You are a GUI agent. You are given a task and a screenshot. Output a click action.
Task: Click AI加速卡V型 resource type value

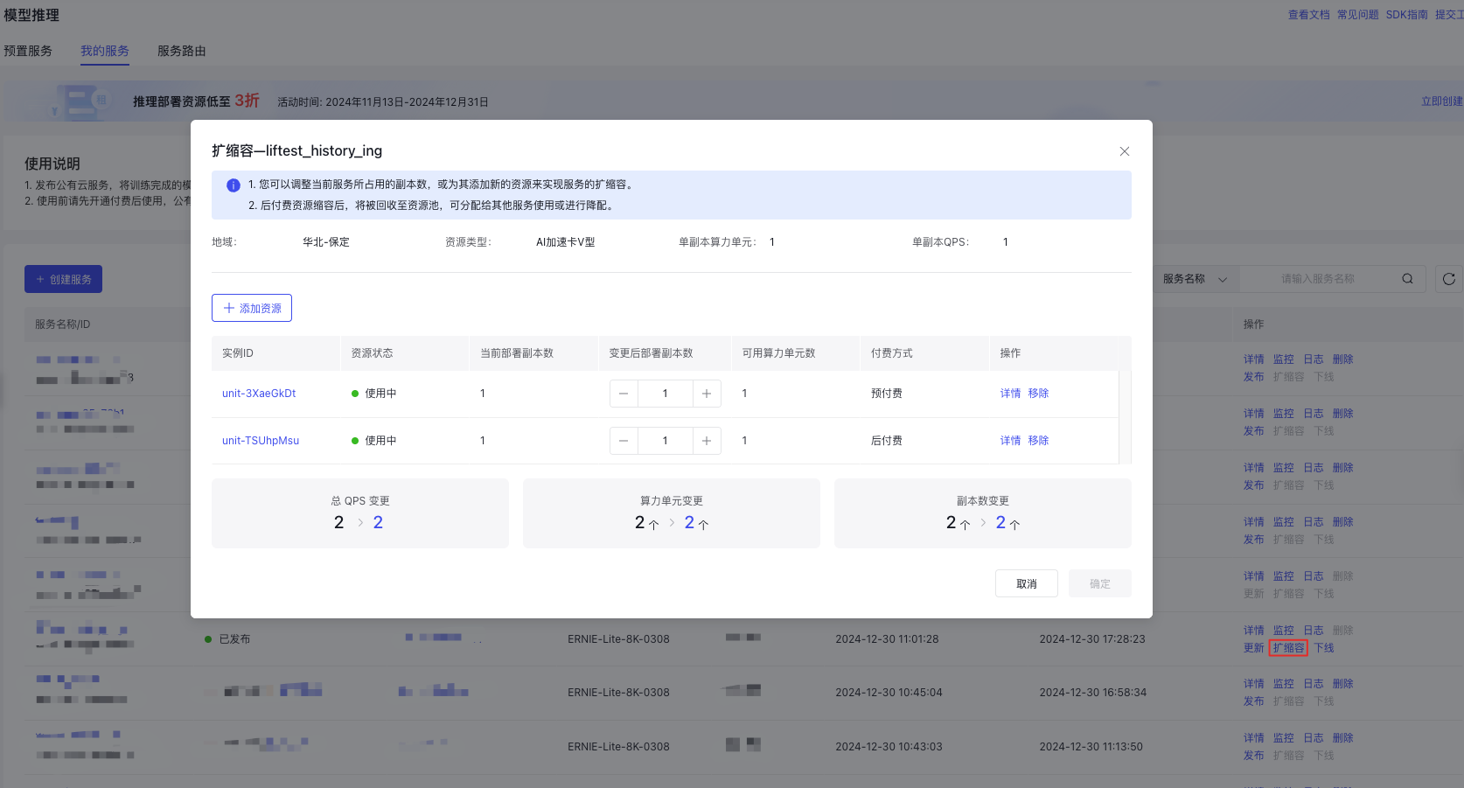point(565,242)
